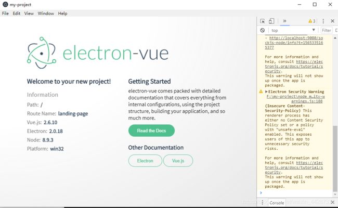338x208 pixels.
Task: Close the bottom Console drawer
Action: click(332, 202)
